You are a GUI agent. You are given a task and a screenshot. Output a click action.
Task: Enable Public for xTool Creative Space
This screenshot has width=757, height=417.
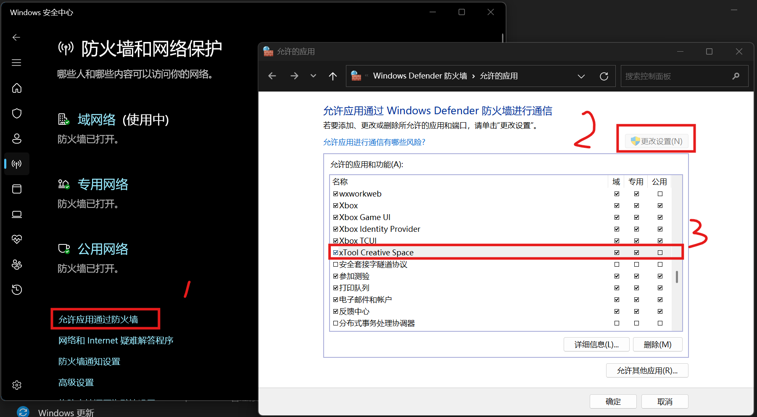660,252
